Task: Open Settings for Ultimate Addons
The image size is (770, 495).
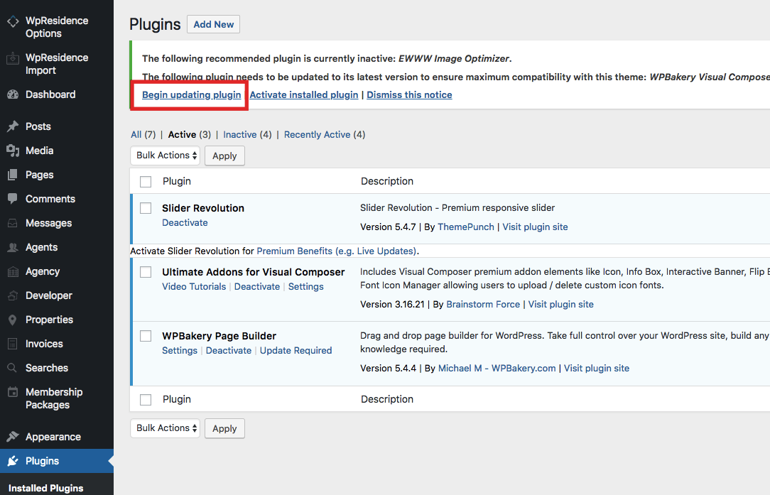Action: (x=306, y=287)
